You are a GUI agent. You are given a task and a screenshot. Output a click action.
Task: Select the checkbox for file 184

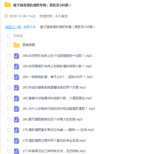pos(9,77)
